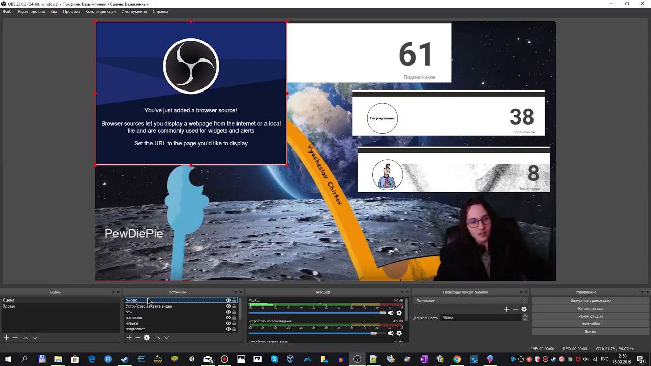This screenshot has height=366, width=651.
Task: Open the Инструменты menu
Action: 134,12
